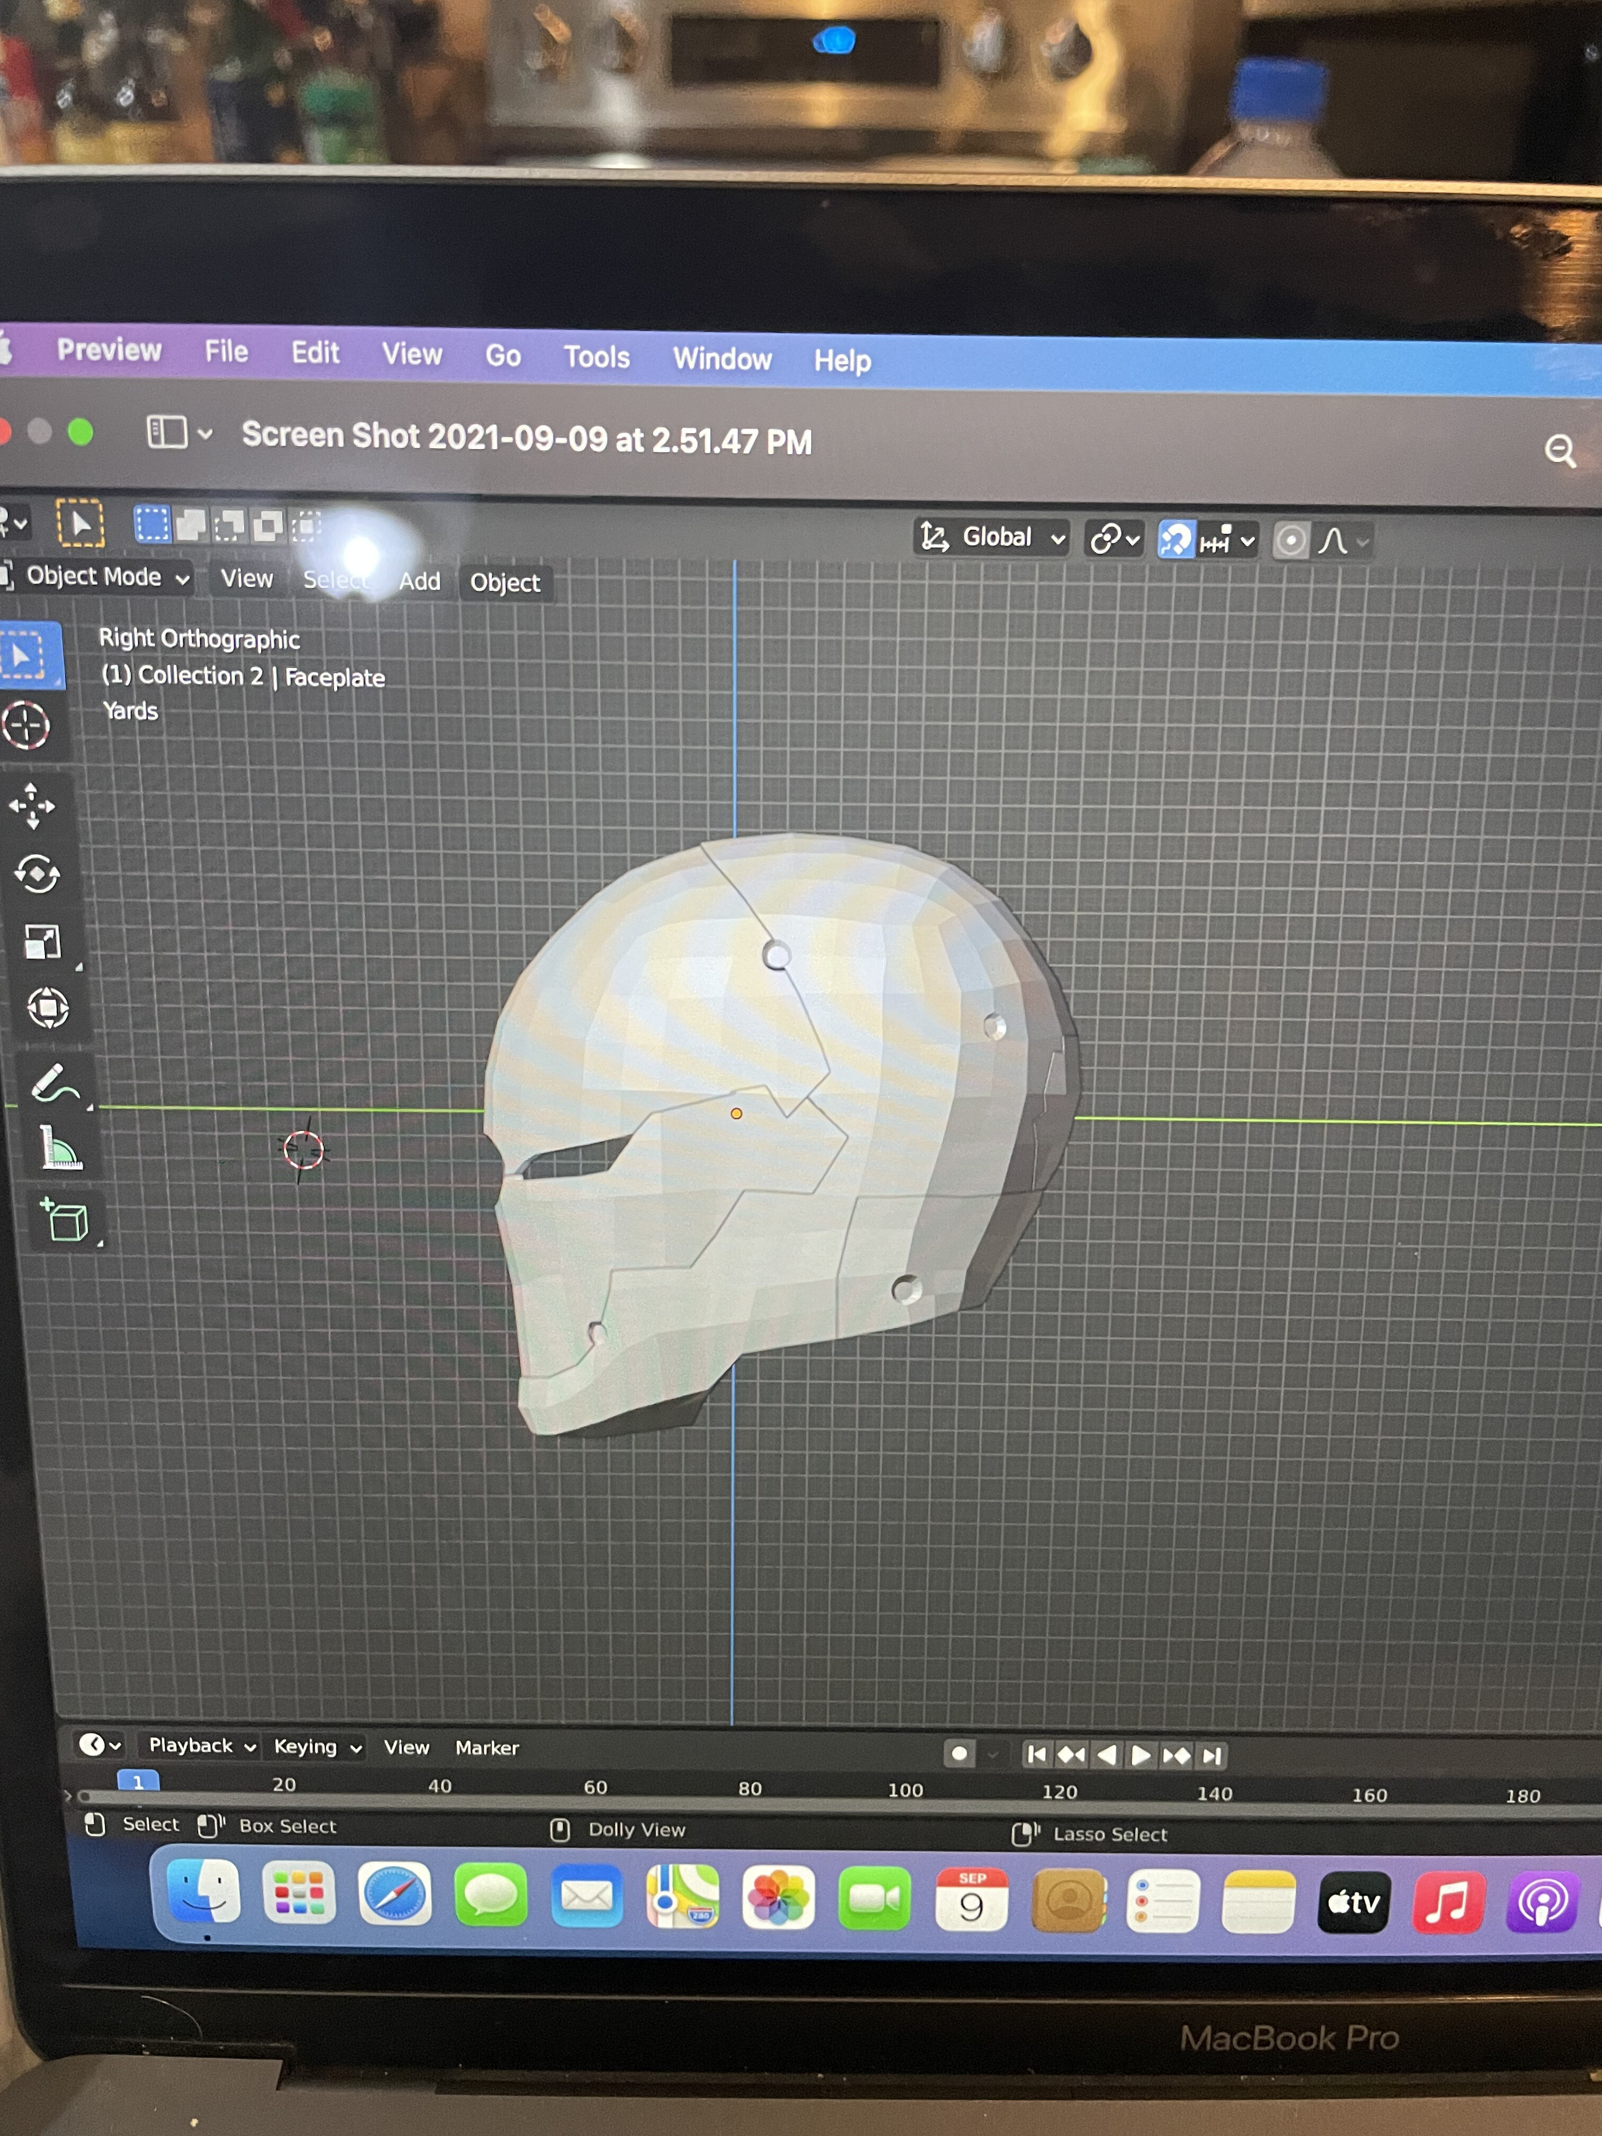
Task: Open the File menu in menu bar
Action: 226,351
